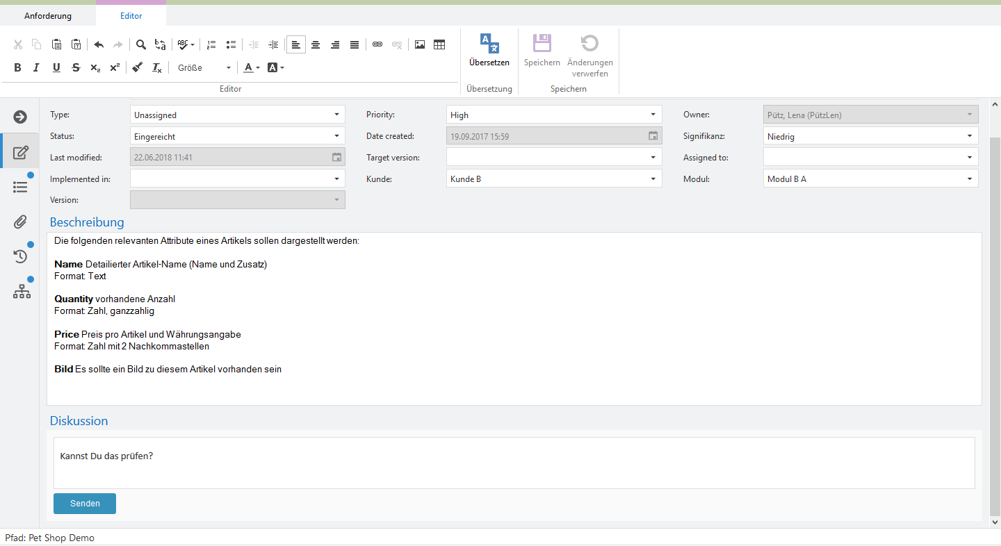Viewport: 1001px width, 546px height.
Task: Click into the Diskussion comment text field
Action: [514, 463]
